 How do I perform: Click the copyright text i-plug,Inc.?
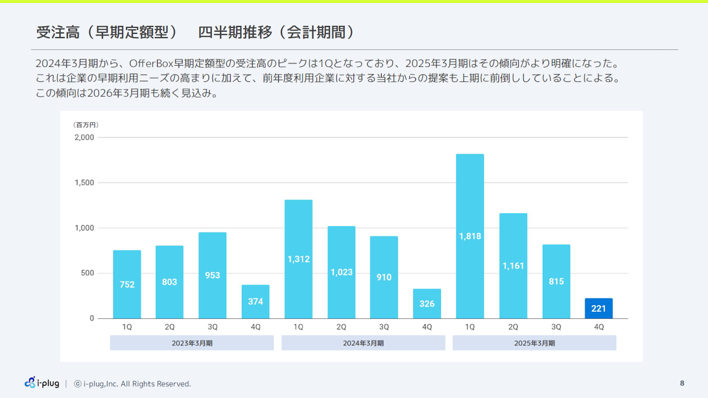[133, 384]
